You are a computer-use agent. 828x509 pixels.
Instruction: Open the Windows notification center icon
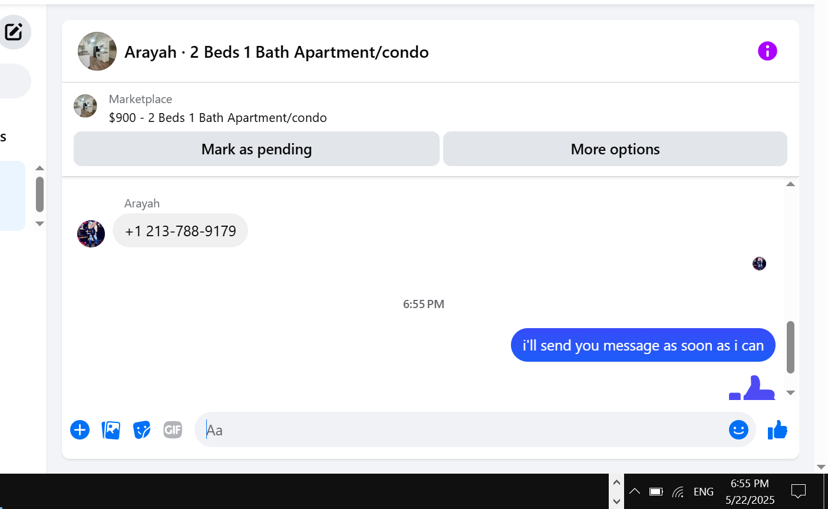pos(799,491)
